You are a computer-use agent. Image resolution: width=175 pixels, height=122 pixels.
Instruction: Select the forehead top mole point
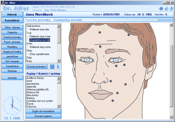100,32
